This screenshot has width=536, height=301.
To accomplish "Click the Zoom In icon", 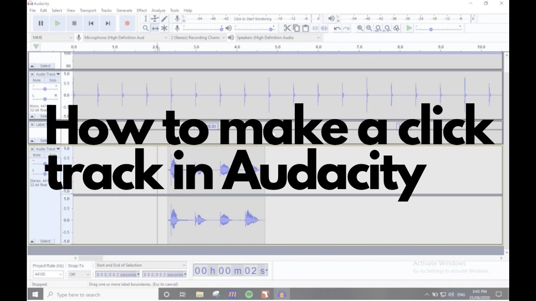I will 360,28.
